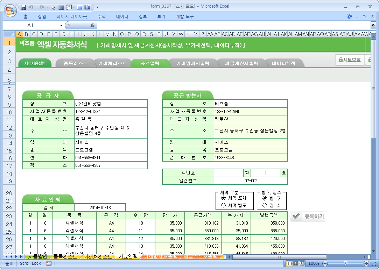Expand the formula bar
379x269 pixels.
[x=373, y=25]
